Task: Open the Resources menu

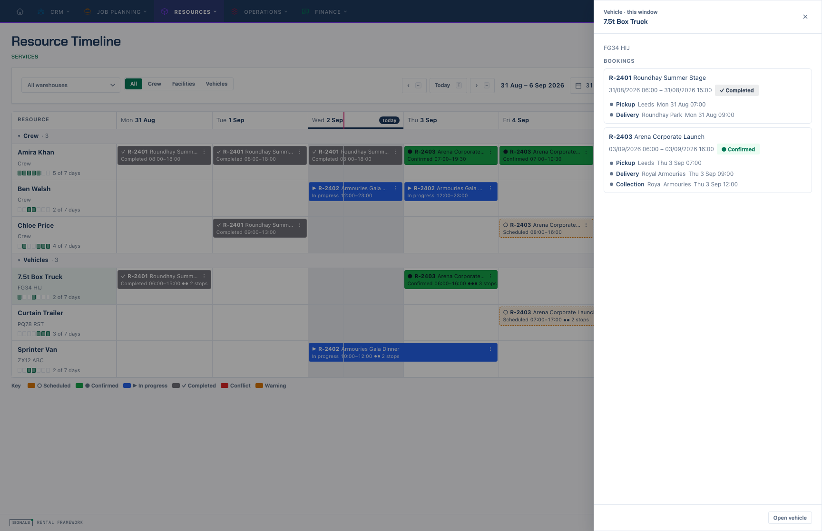Action: [189, 11]
